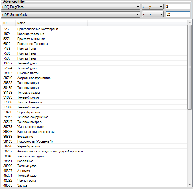Select spell 4974 Касание увядания

tap(31, 34)
